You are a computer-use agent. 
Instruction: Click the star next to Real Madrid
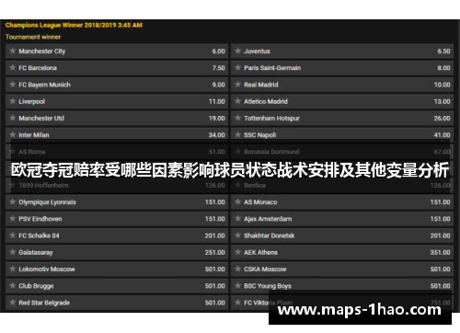(237, 85)
